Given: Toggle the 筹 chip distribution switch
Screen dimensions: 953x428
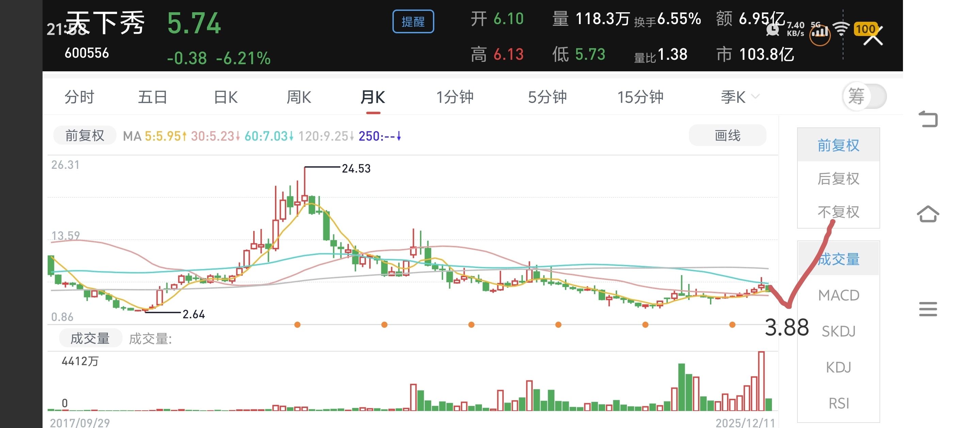Looking at the screenshot, I should (864, 96).
